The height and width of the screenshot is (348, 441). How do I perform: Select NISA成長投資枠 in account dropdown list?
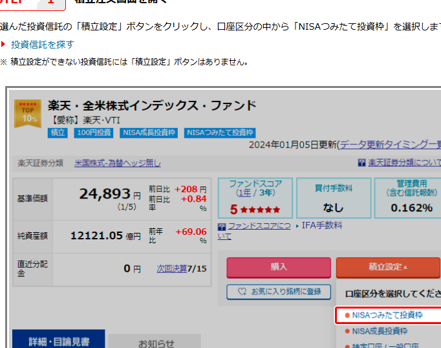pyautogui.click(x=380, y=331)
